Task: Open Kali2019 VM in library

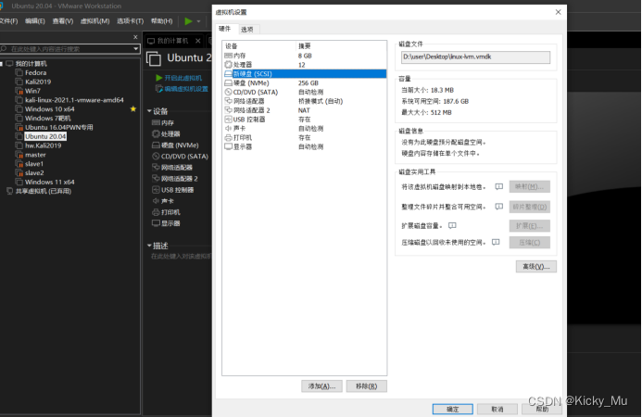Action: pyautogui.click(x=38, y=82)
